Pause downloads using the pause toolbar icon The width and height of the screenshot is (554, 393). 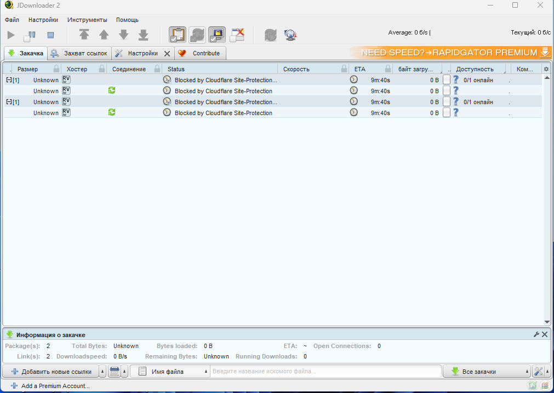tap(30, 35)
